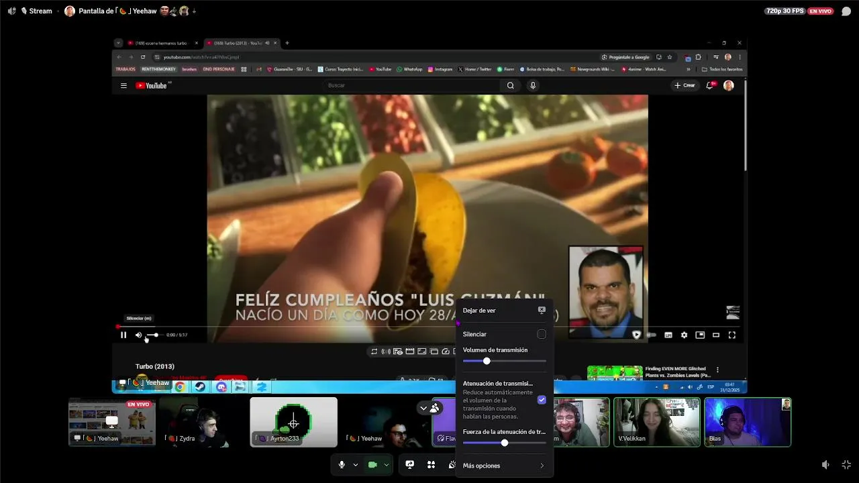859x483 pixels.
Task: Enter YouTube player fullscreen
Action: coord(732,335)
